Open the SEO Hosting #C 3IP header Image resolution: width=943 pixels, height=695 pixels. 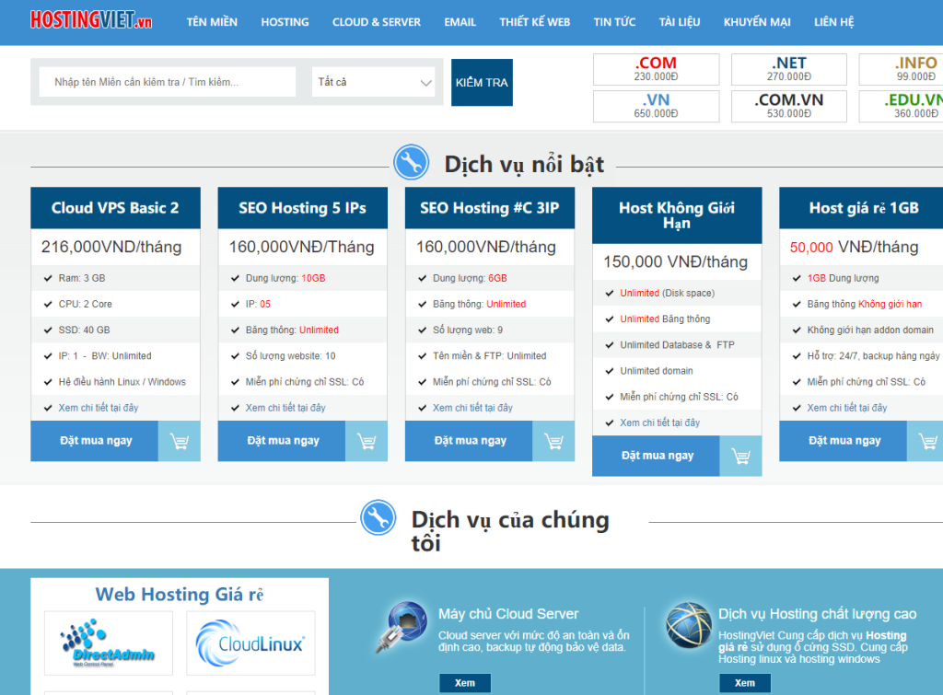coord(490,208)
